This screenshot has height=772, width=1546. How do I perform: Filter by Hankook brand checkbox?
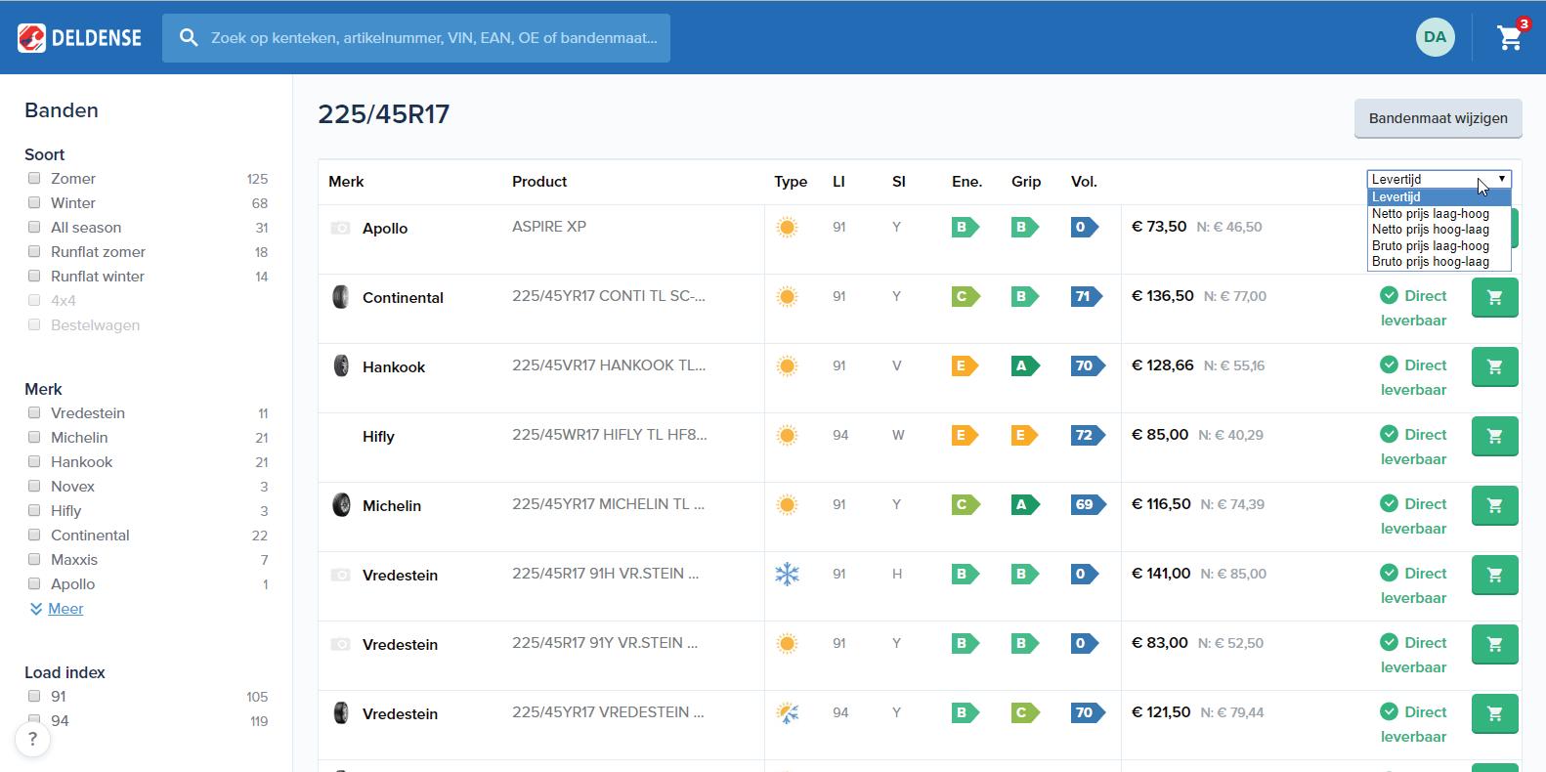pos(34,461)
